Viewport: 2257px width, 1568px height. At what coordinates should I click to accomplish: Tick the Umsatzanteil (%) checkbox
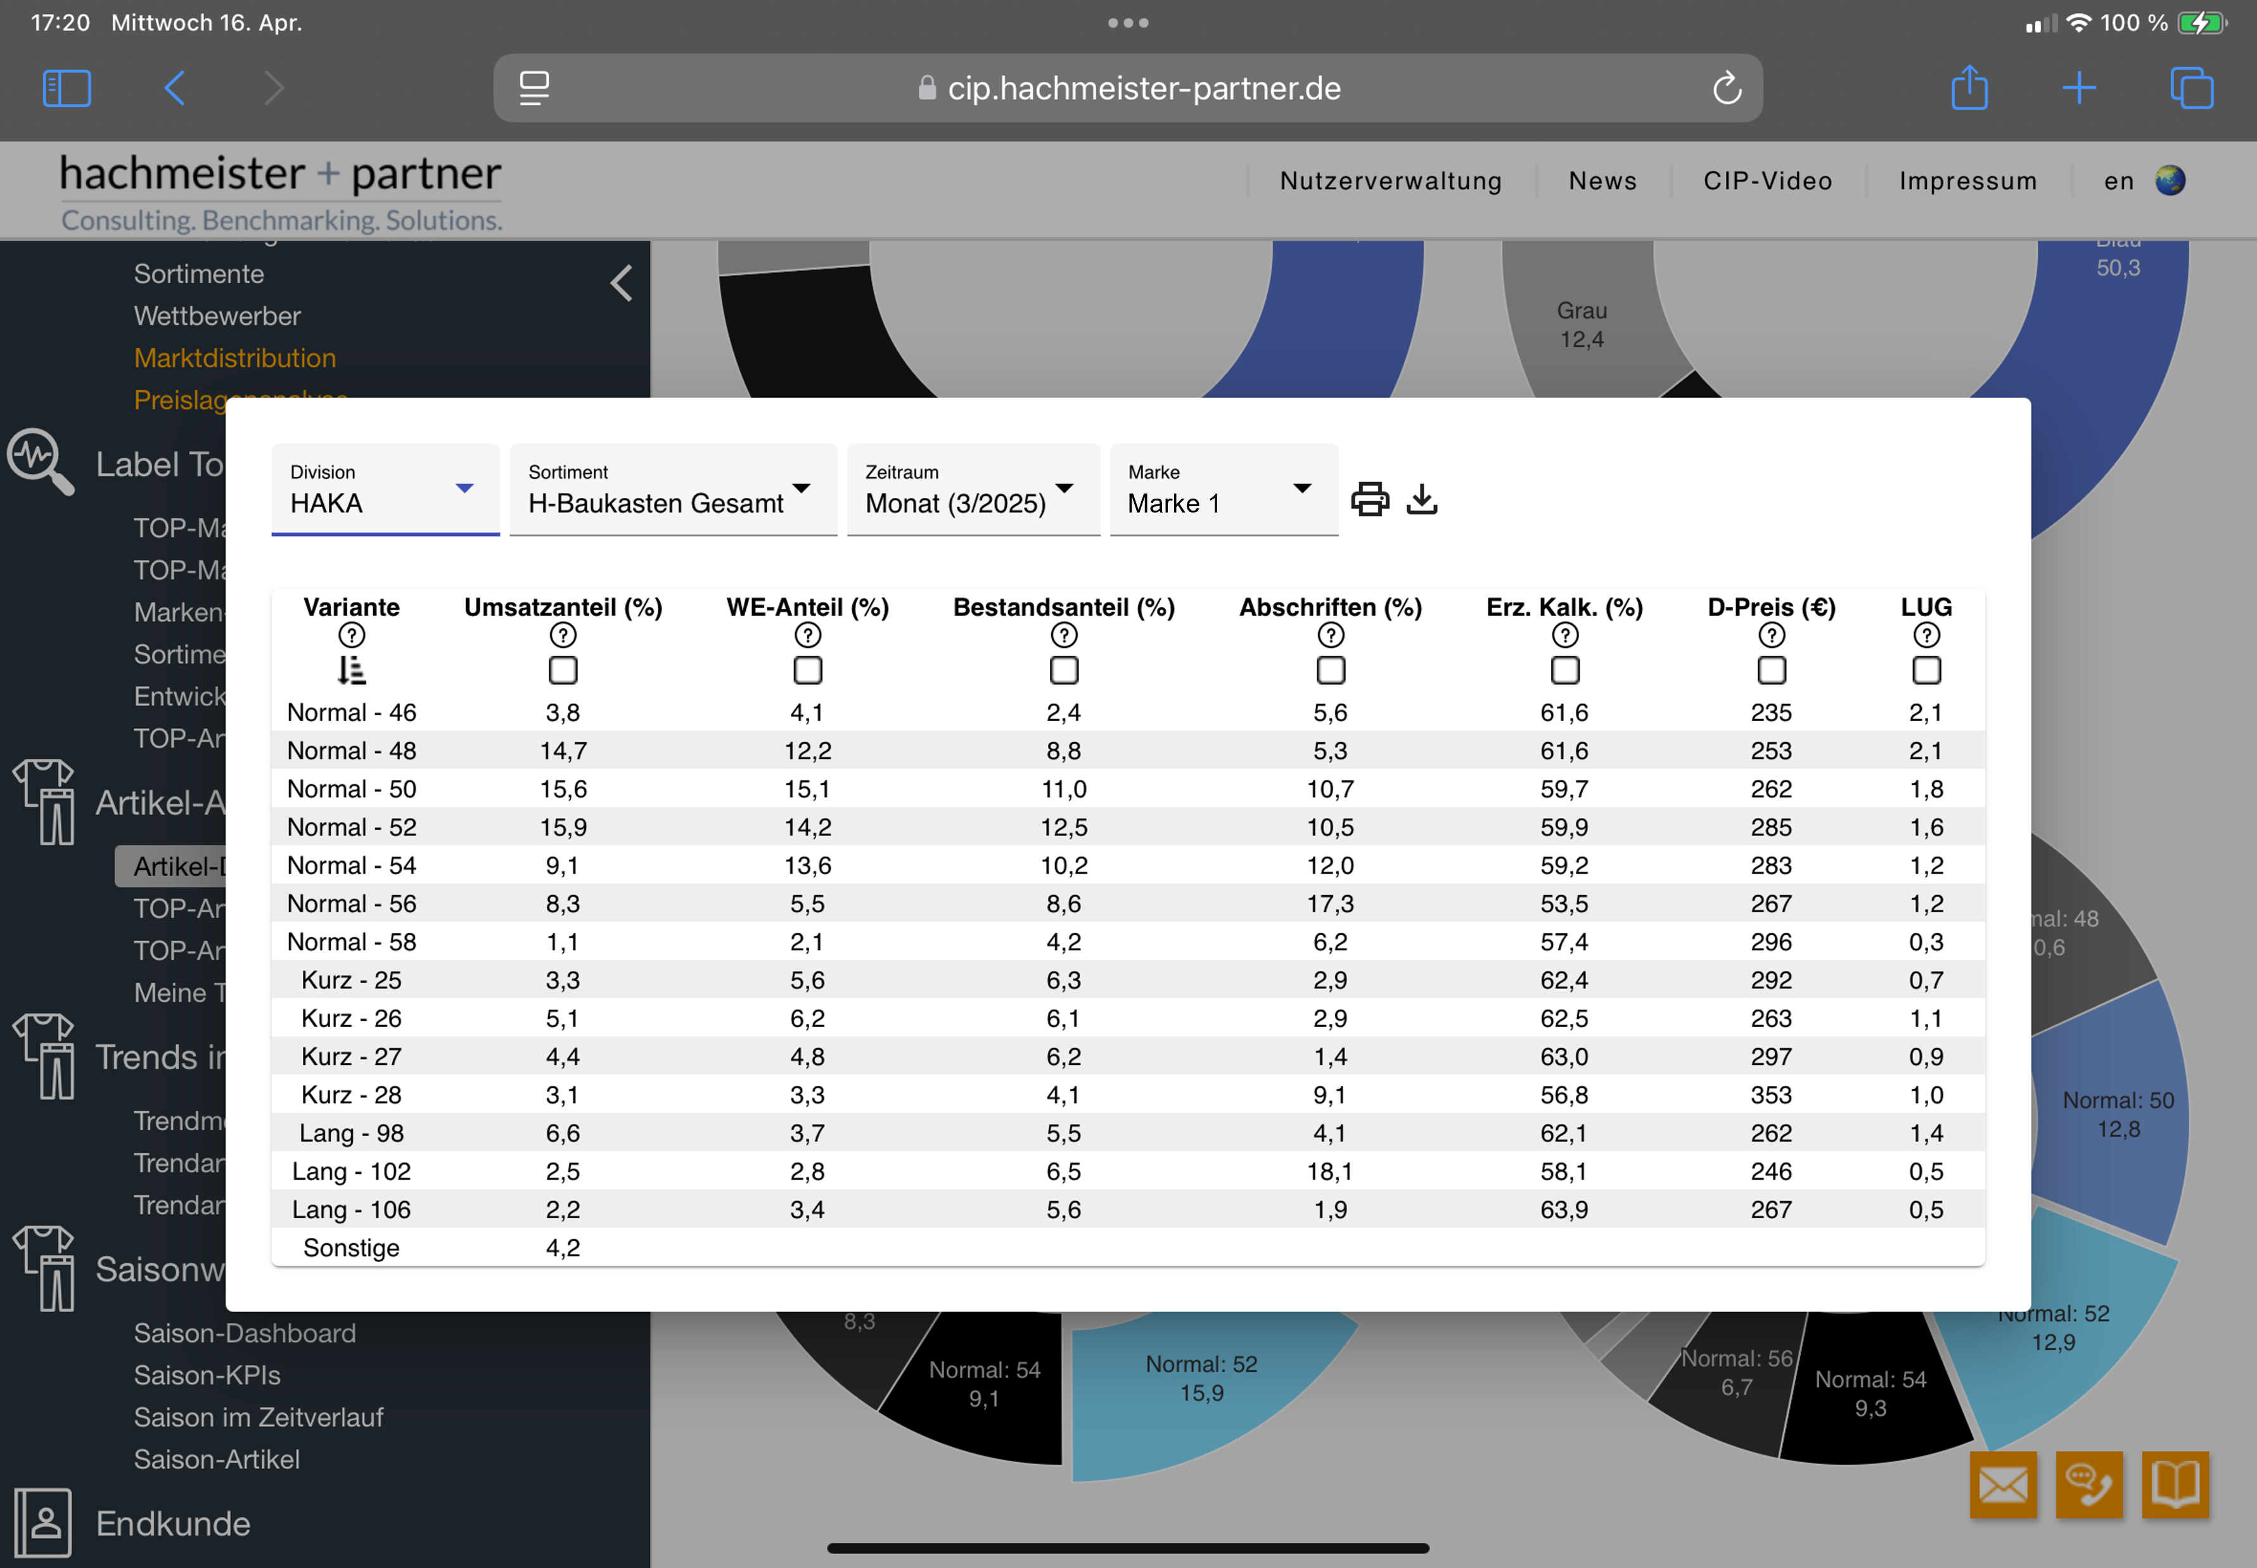pos(563,671)
